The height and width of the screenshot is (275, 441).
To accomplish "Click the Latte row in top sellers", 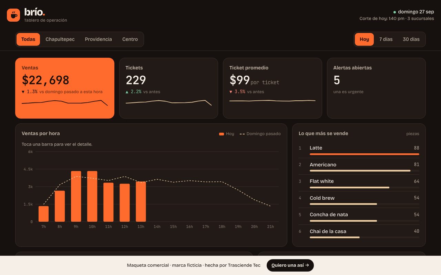I will pos(359,150).
